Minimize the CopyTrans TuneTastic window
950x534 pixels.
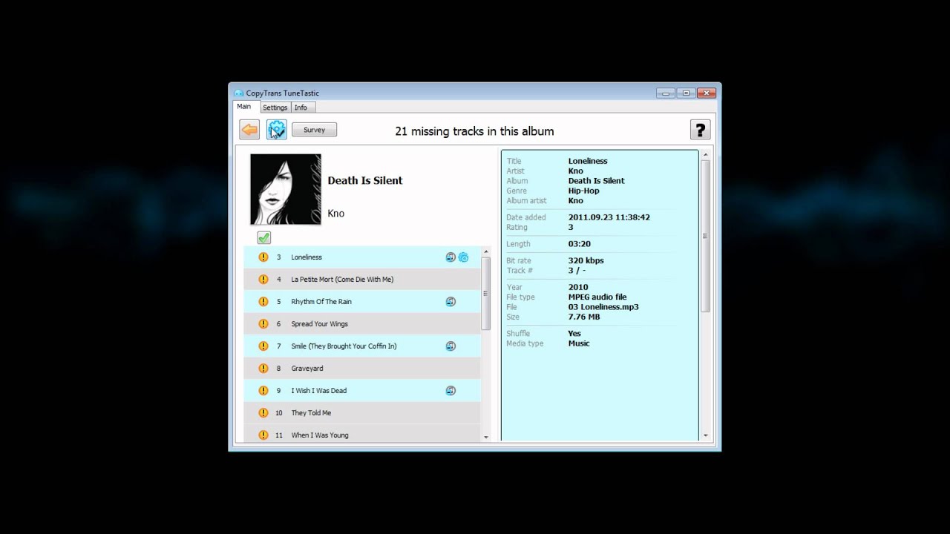pyautogui.click(x=666, y=93)
